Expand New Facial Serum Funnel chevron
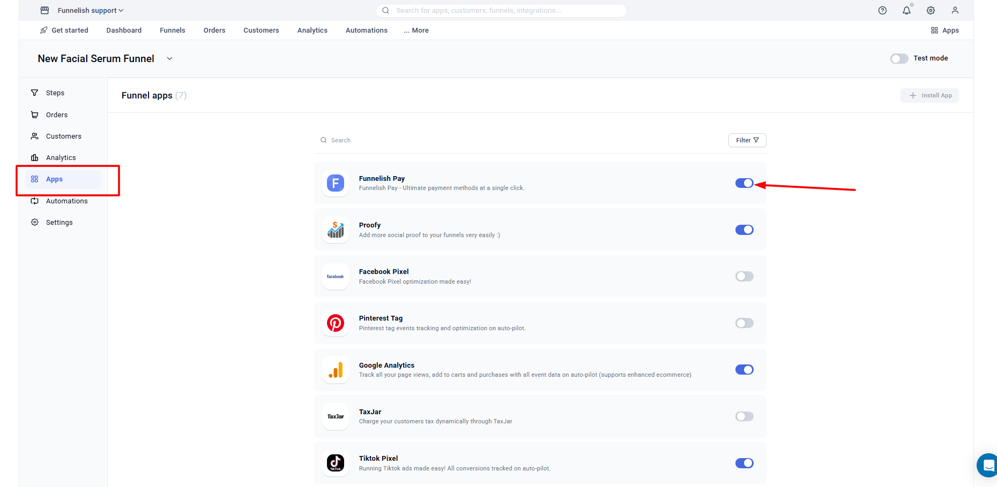 pyautogui.click(x=169, y=59)
